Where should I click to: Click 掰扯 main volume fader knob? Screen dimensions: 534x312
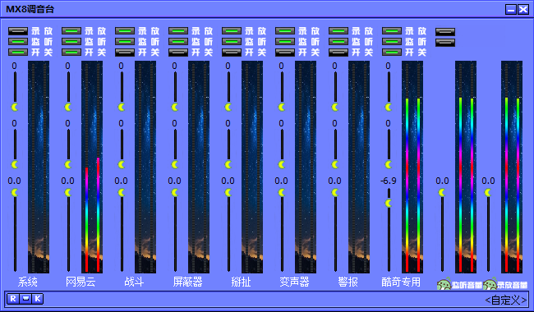(x=228, y=193)
